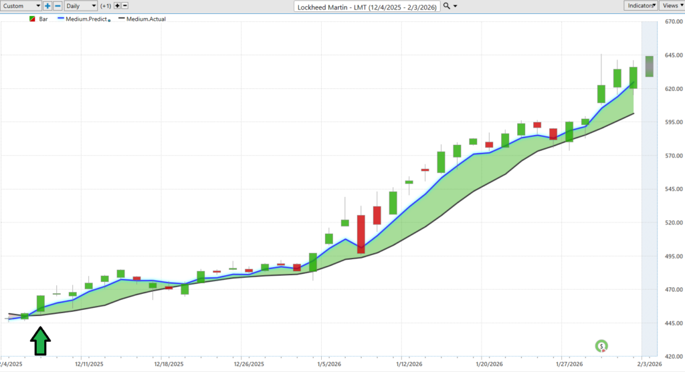Click the 12/26/2025 date axis label
Image resolution: width=685 pixels, height=372 pixels.
click(x=249, y=364)
